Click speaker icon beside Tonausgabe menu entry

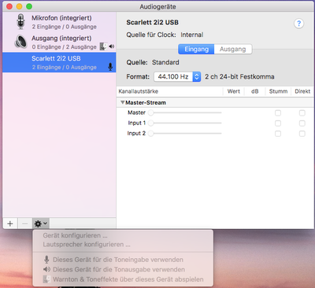click(x=46, y=269)
